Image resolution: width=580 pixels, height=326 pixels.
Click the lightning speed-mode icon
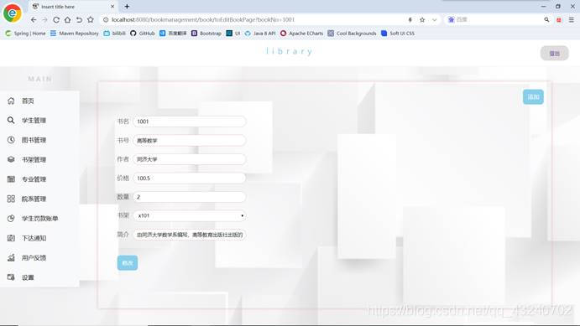(x=410, y=19)
